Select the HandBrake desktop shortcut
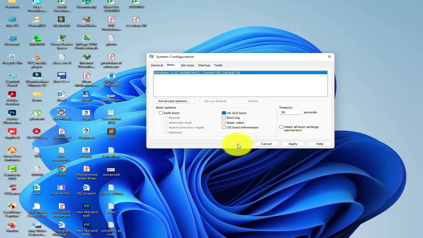423x238 pixels. tap(86, 20)
